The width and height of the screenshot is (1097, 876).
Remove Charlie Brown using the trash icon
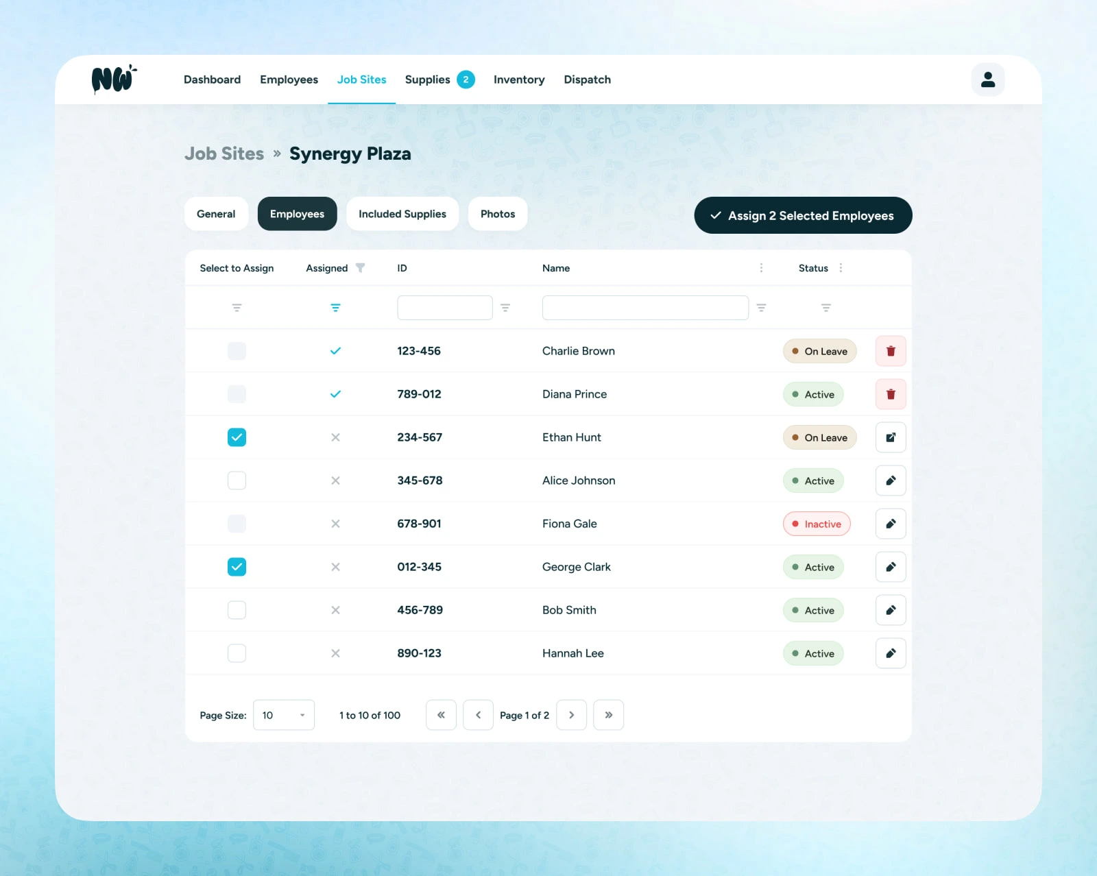[891, 351]
